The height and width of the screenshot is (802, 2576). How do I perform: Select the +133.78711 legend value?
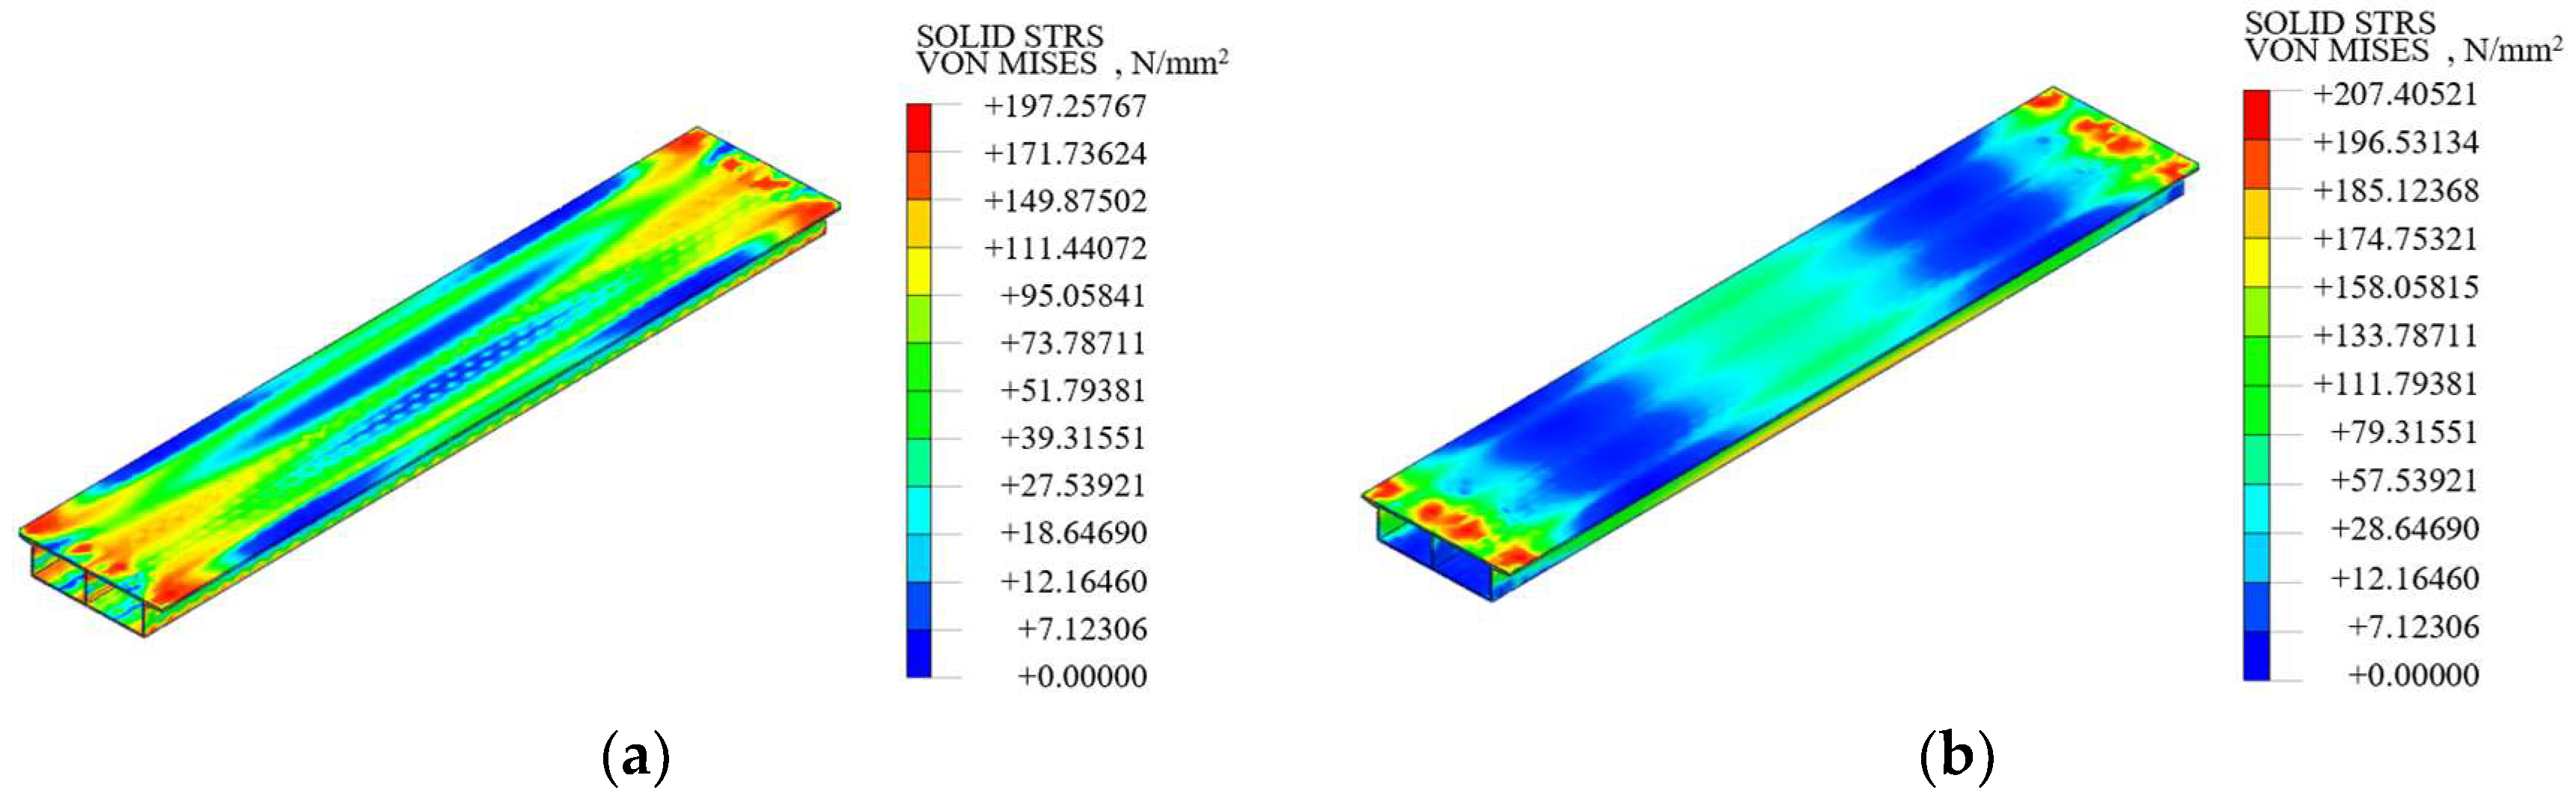coord(2395,335)
